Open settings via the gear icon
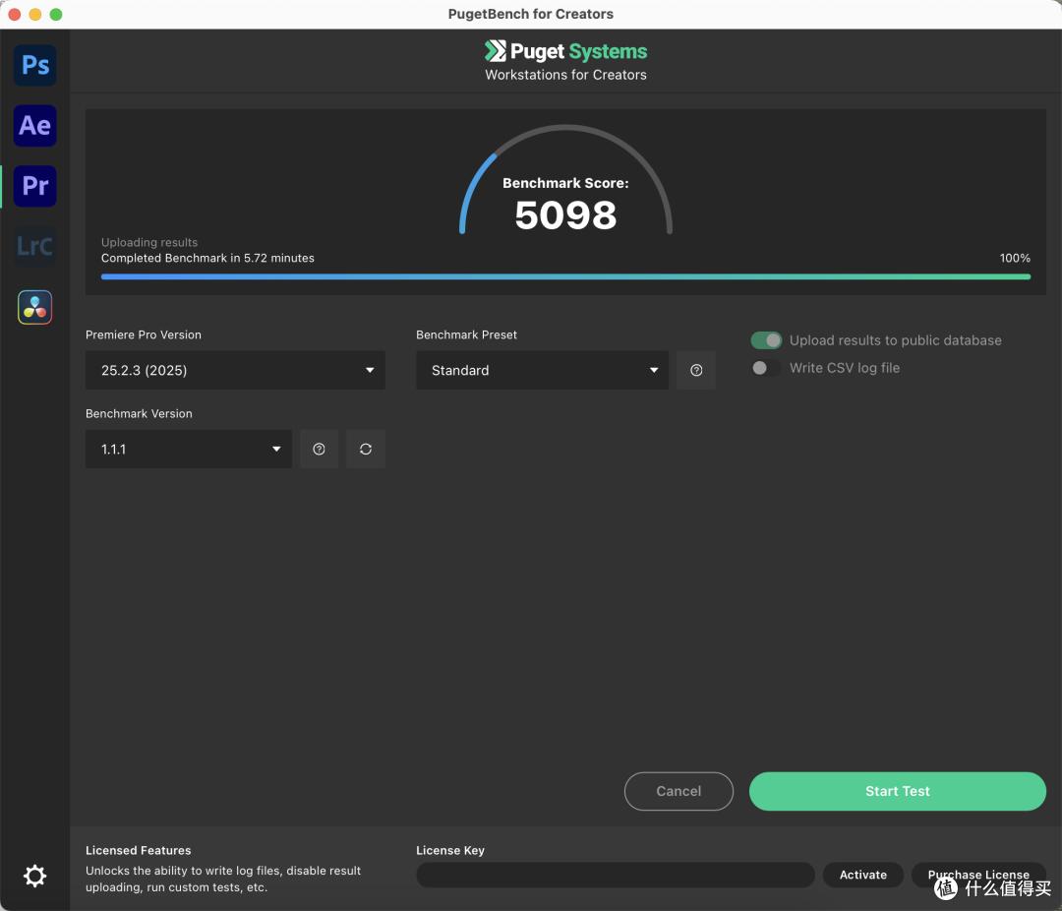This screenshot has height=911, width=1062. pos(35,876)
